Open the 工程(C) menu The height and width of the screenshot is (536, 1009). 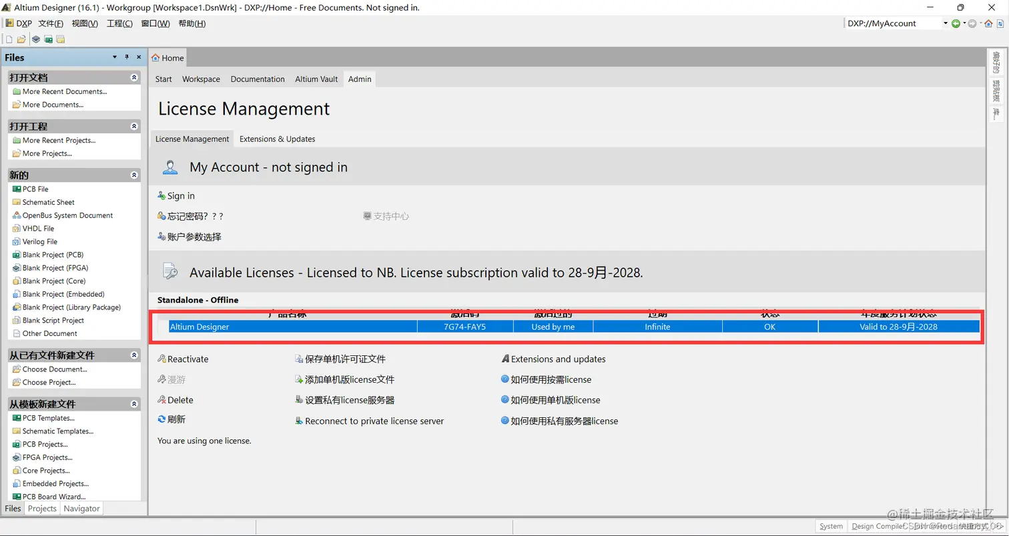tap(119, 23)
